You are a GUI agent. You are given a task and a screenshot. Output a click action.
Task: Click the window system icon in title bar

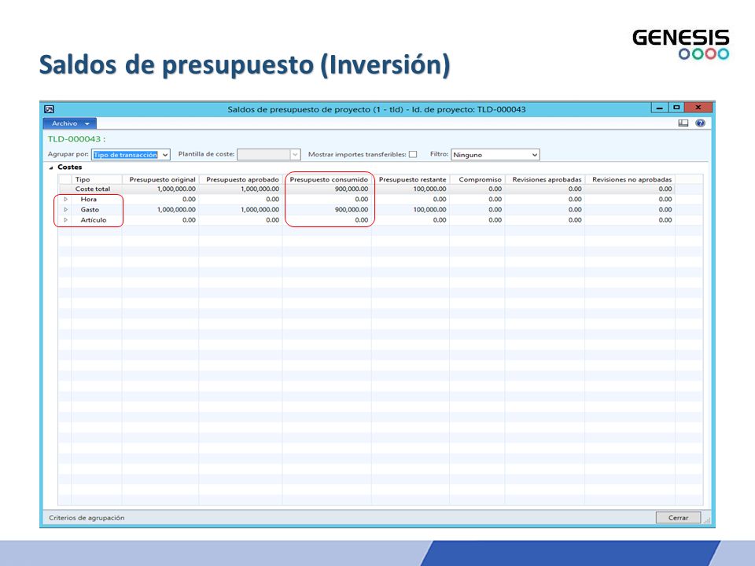click(49, 109)
